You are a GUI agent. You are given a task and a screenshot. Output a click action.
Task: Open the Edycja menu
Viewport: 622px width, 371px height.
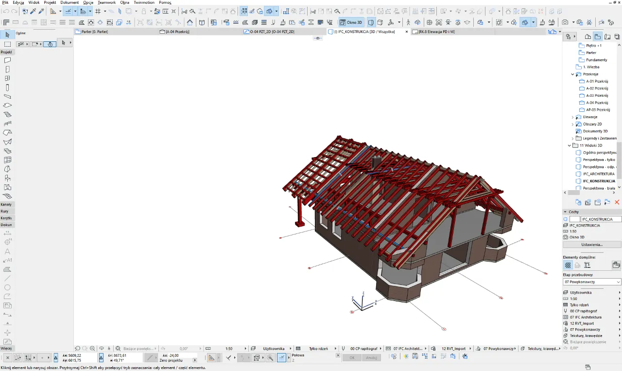click(x=18, y=2)
